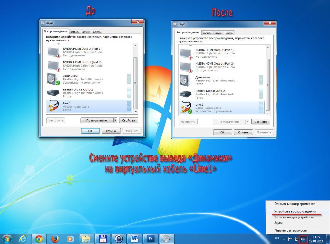
Task: Switch to «Запись» tab in «До» dialog
Action: [74, 32]
